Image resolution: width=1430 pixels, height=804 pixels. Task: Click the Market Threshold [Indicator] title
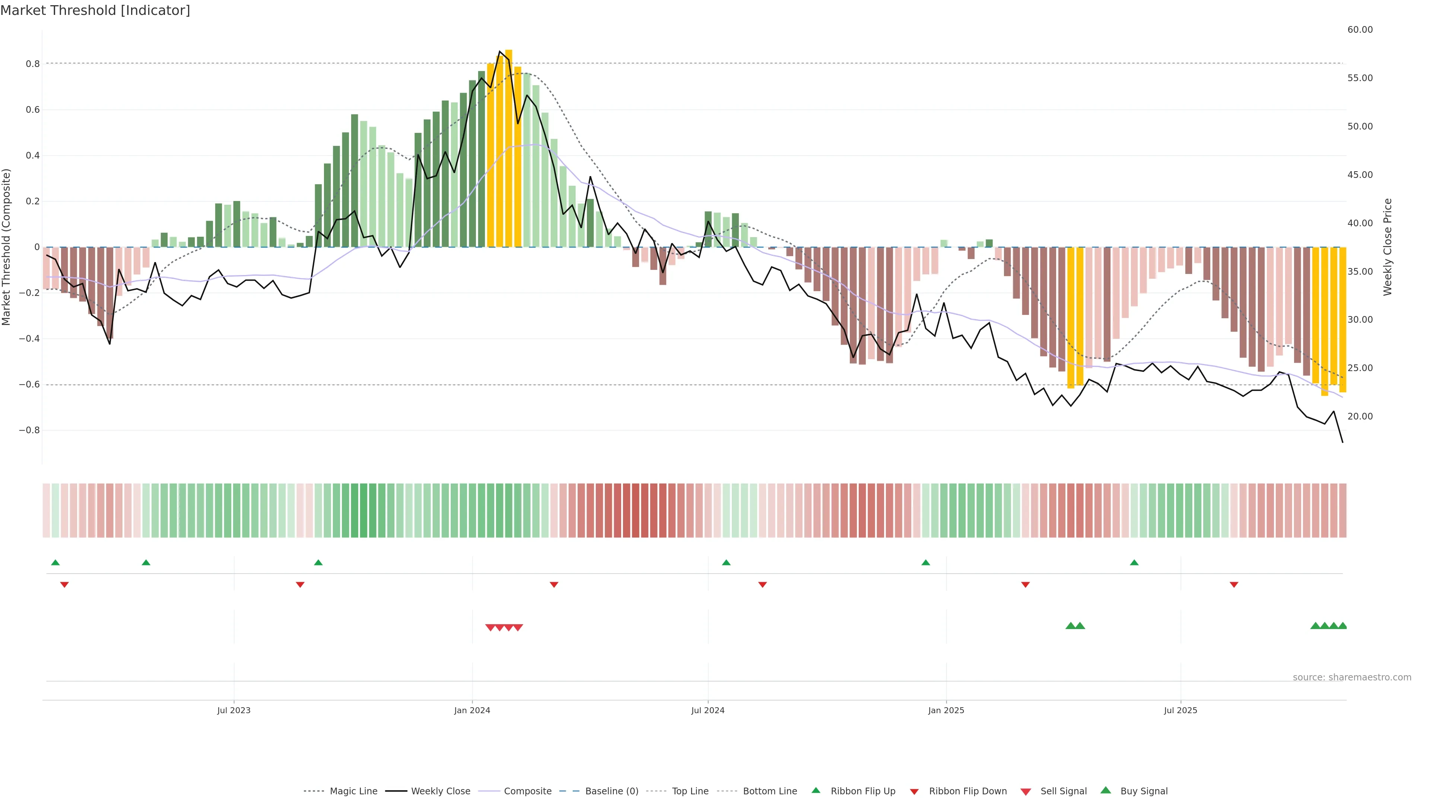(x=95, y=10)
